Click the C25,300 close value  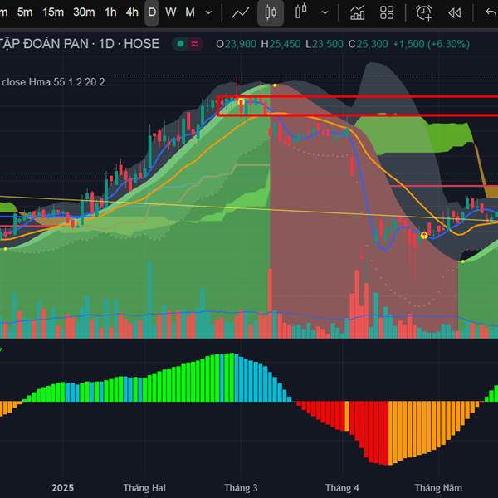368,44
